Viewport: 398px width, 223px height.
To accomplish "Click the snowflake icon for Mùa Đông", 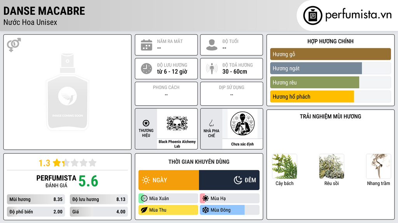I will [x=206, y=210].
